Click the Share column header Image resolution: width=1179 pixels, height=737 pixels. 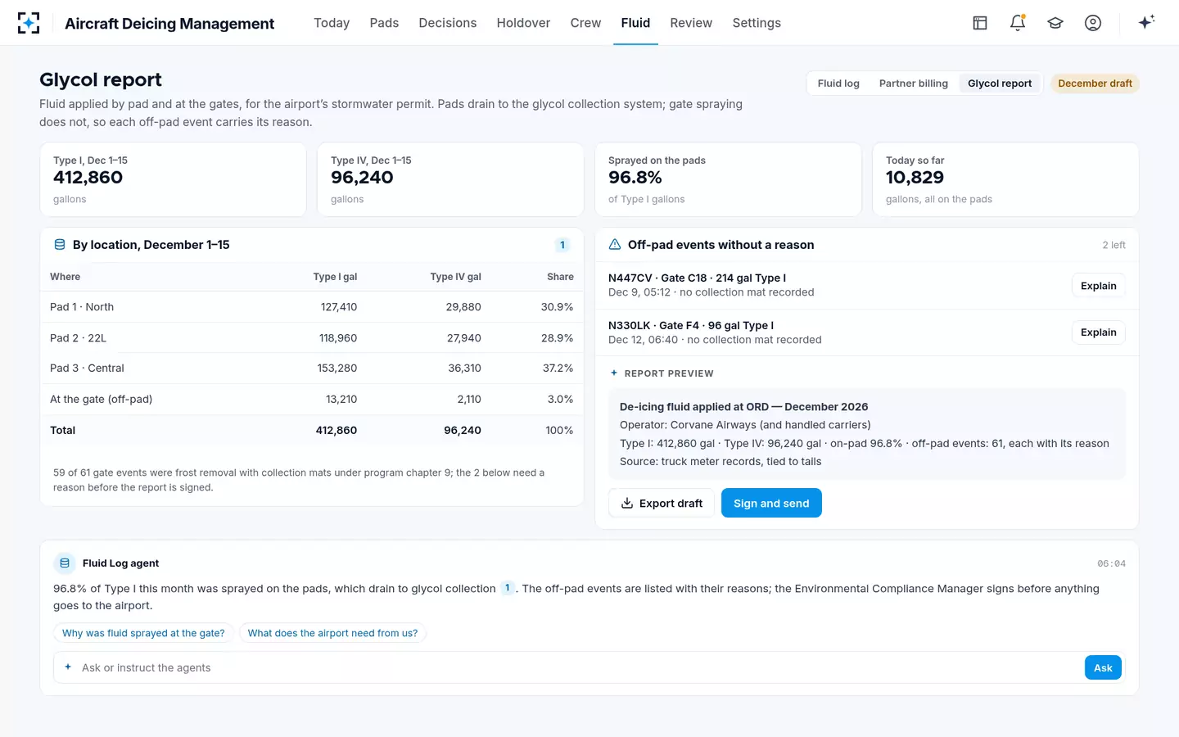[x=560, y=277]
